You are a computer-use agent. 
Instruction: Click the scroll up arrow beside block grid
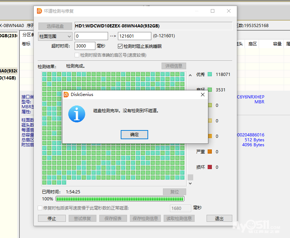coord(190,75)
